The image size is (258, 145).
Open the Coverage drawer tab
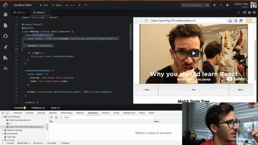pos(52,143)
